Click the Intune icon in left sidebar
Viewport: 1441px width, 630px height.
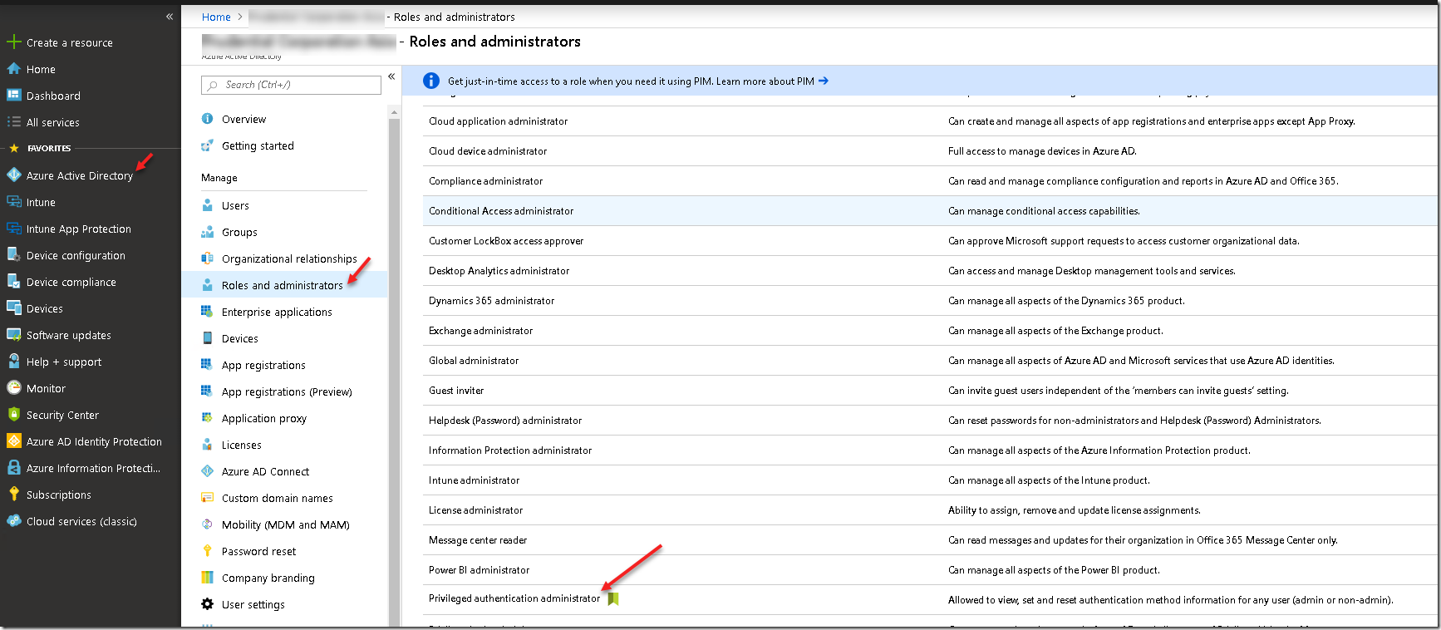pos(13,202)
